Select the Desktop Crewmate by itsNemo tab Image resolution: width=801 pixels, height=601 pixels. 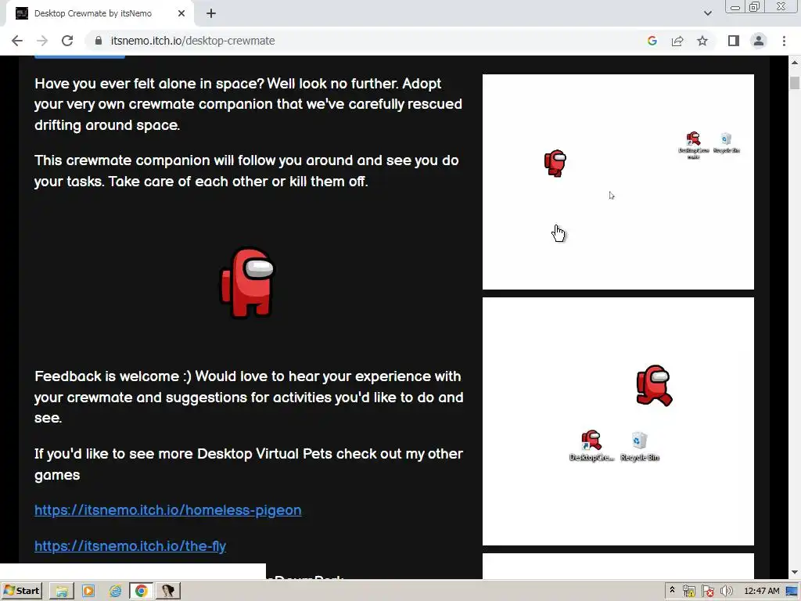click(x=99, y=13)
